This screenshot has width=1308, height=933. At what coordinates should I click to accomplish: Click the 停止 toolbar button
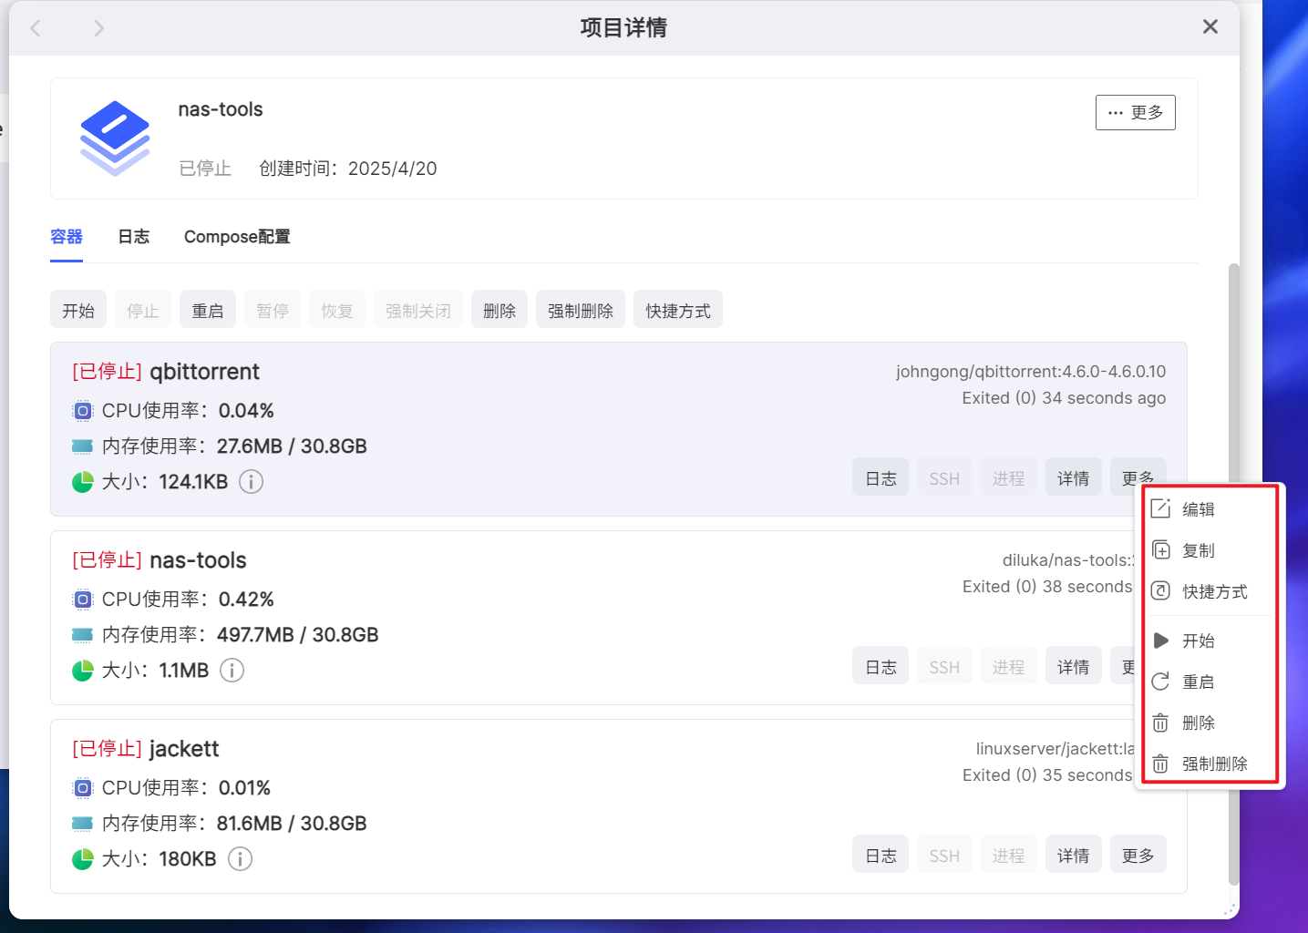(x=143, y=310)
